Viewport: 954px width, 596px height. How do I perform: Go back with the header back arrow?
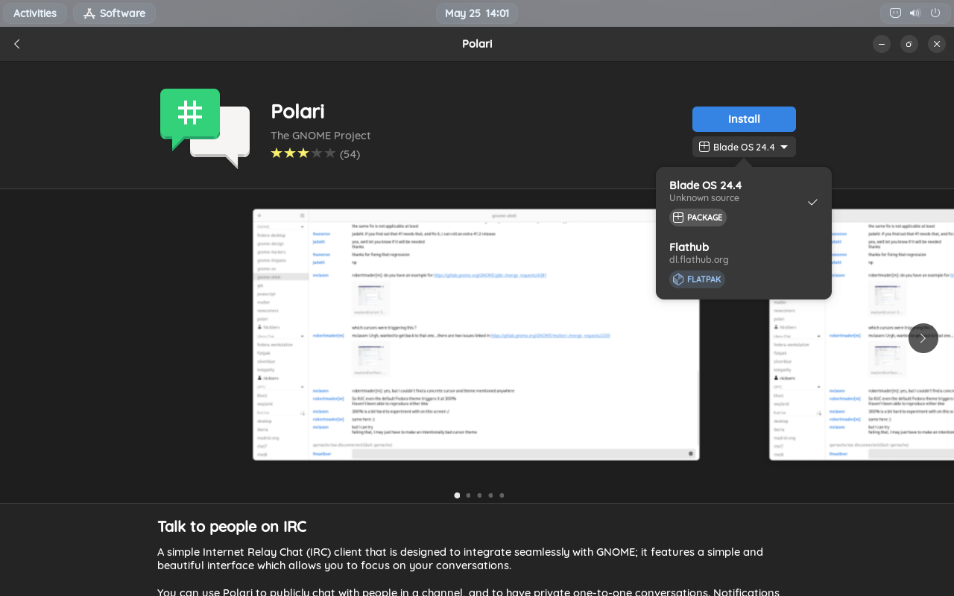coord(17,44)
